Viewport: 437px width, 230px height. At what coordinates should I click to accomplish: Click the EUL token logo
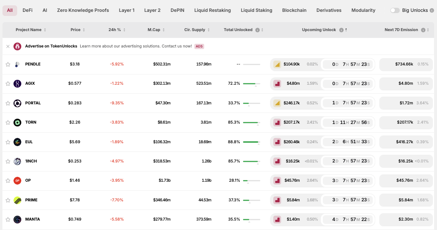coord(17,142)
